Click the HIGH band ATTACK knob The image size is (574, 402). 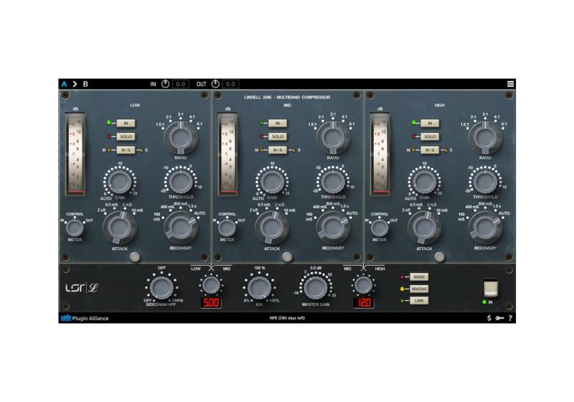[424, 228]
